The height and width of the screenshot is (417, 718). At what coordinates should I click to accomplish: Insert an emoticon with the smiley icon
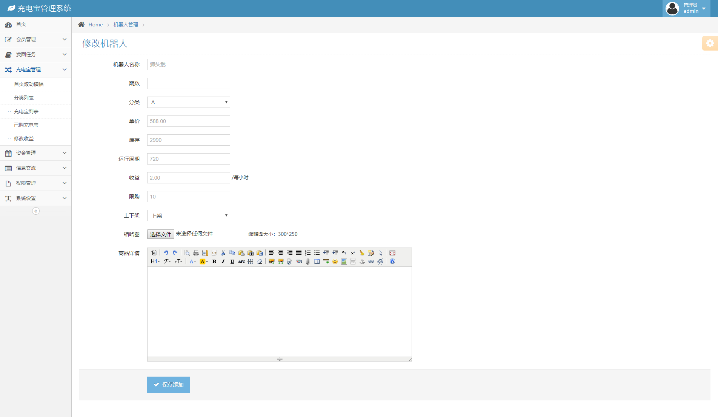[335, 262]
